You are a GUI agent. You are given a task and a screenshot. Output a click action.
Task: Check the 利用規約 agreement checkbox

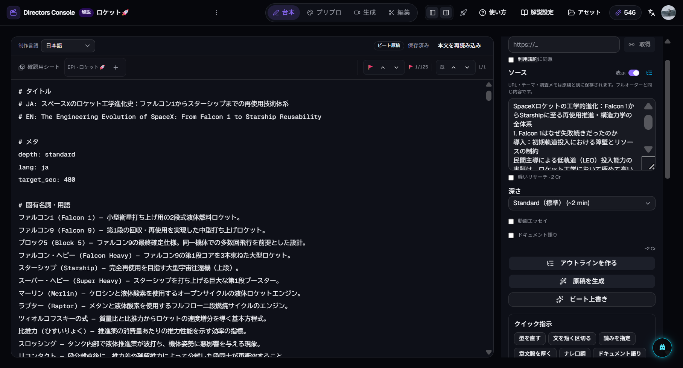pos(511,60)
